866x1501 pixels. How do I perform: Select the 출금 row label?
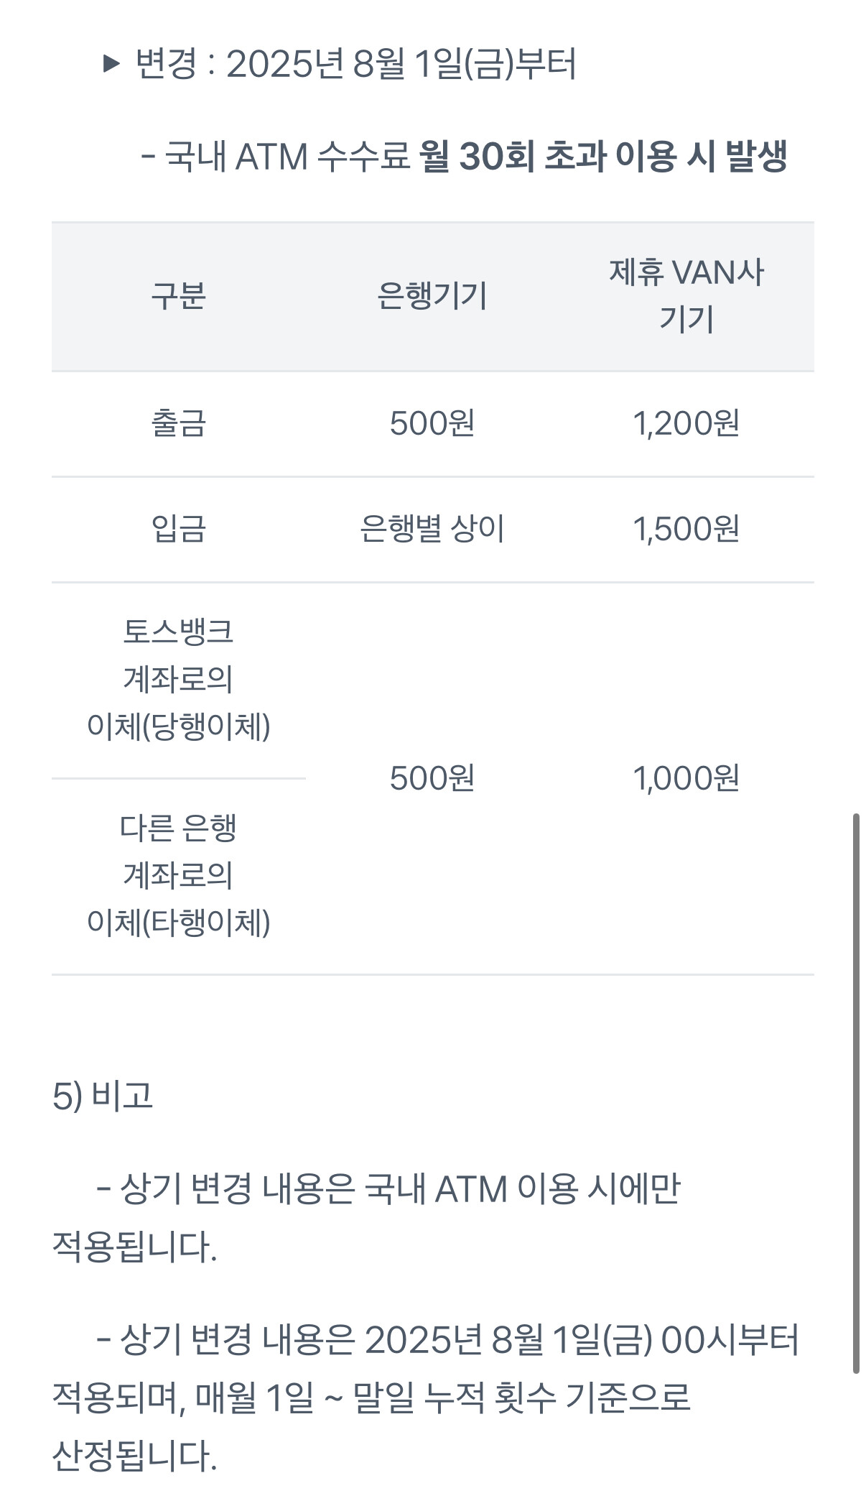click(179, 423)
